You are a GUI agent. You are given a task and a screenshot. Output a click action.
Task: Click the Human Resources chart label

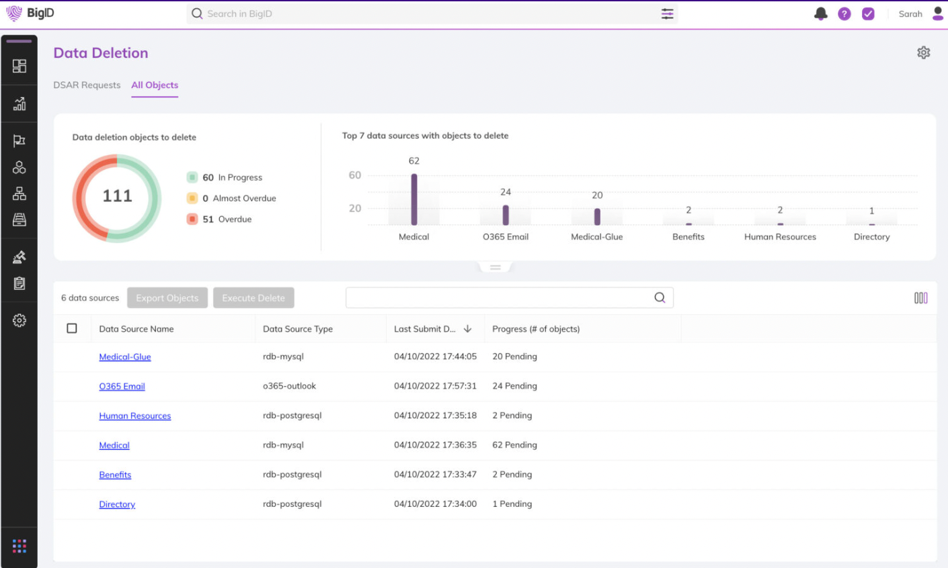[x=780, y=237]
